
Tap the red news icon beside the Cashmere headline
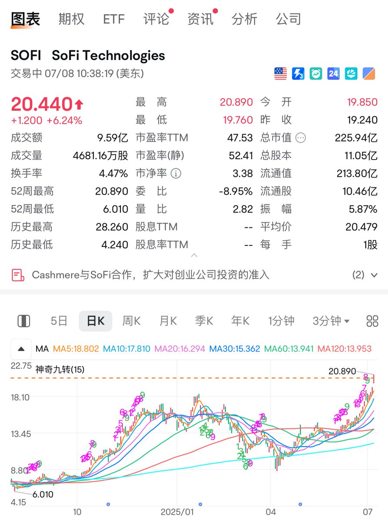(x=18, y=275)
